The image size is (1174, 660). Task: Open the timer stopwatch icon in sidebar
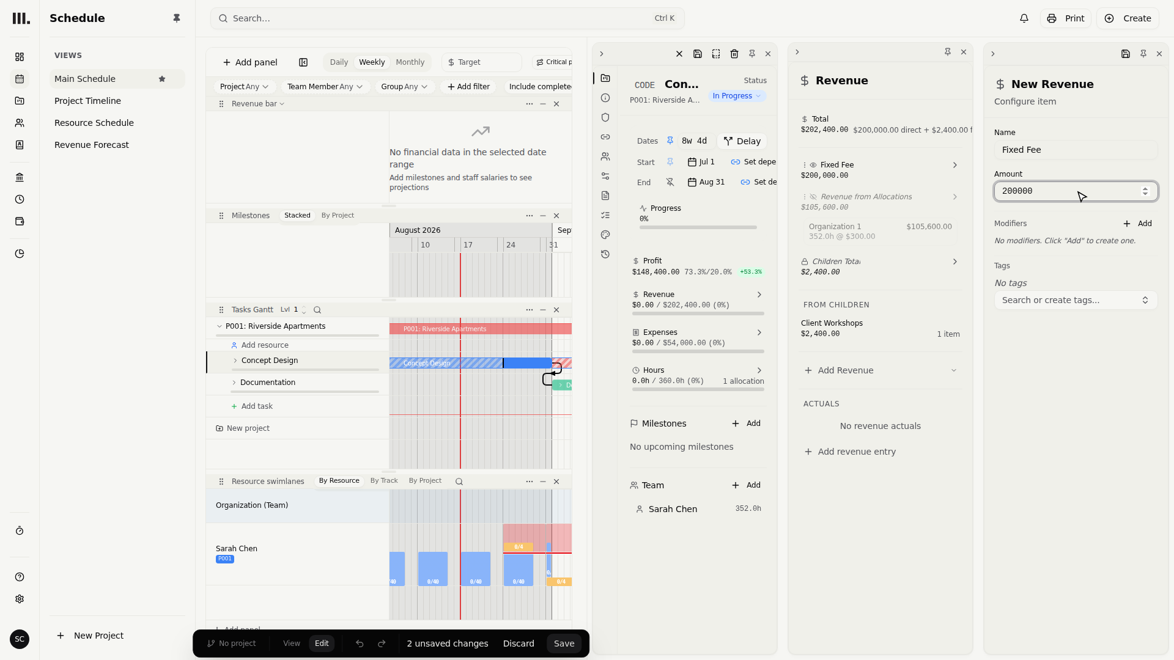(x=20, y=531)
